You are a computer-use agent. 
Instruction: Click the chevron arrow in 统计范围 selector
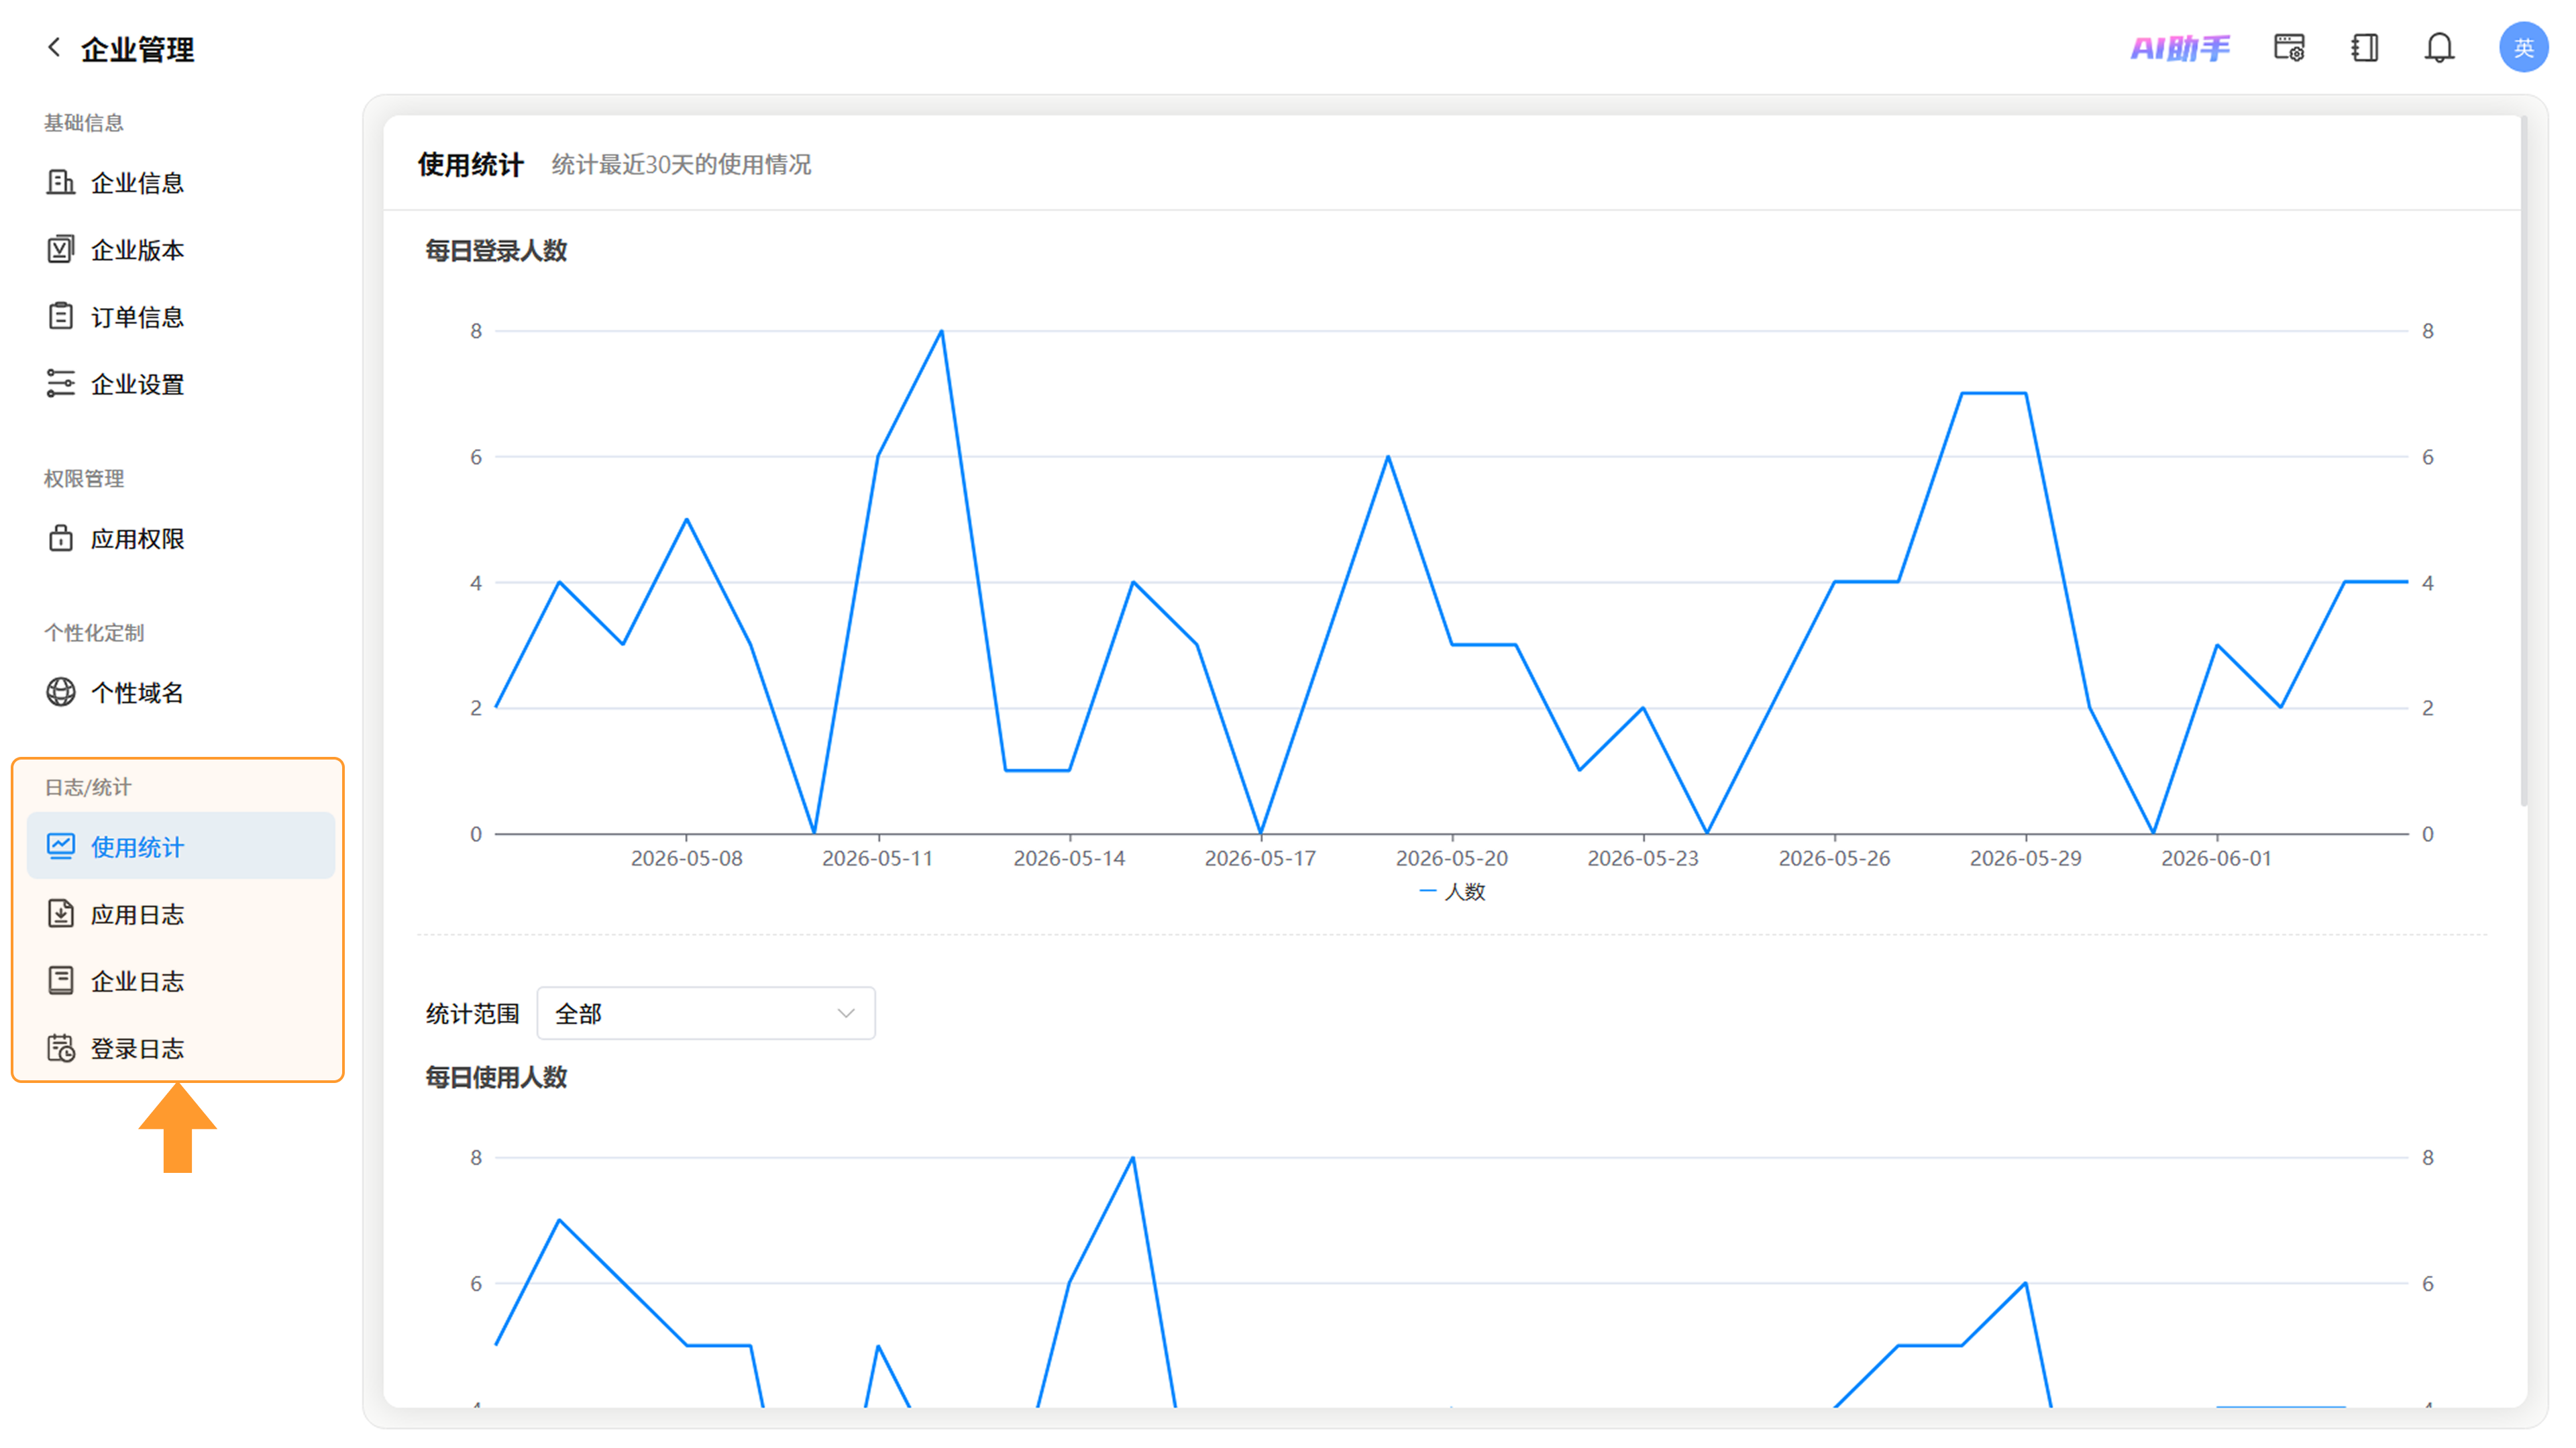[x=846, y=1013]
